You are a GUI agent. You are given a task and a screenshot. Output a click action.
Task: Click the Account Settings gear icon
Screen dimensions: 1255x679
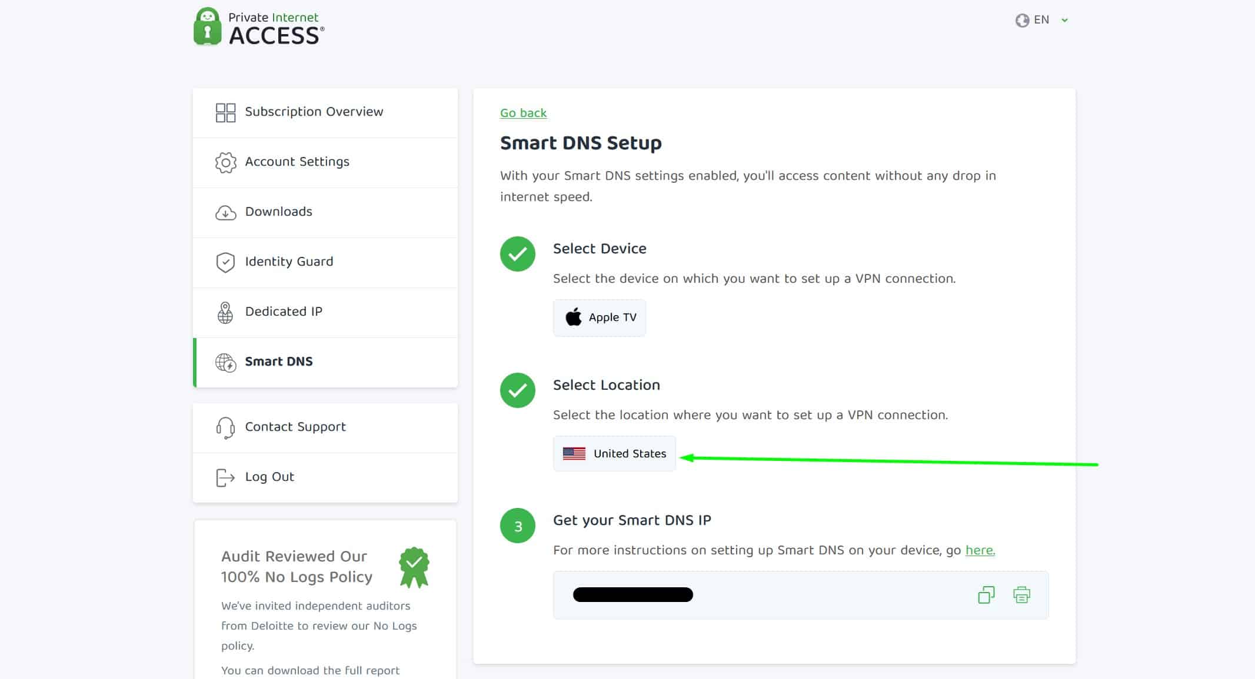tap(225, 162)
